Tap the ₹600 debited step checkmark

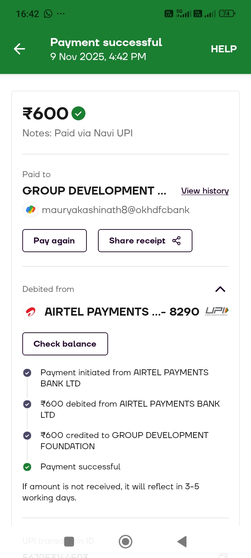pyautogui.click(x=27, y=404)
